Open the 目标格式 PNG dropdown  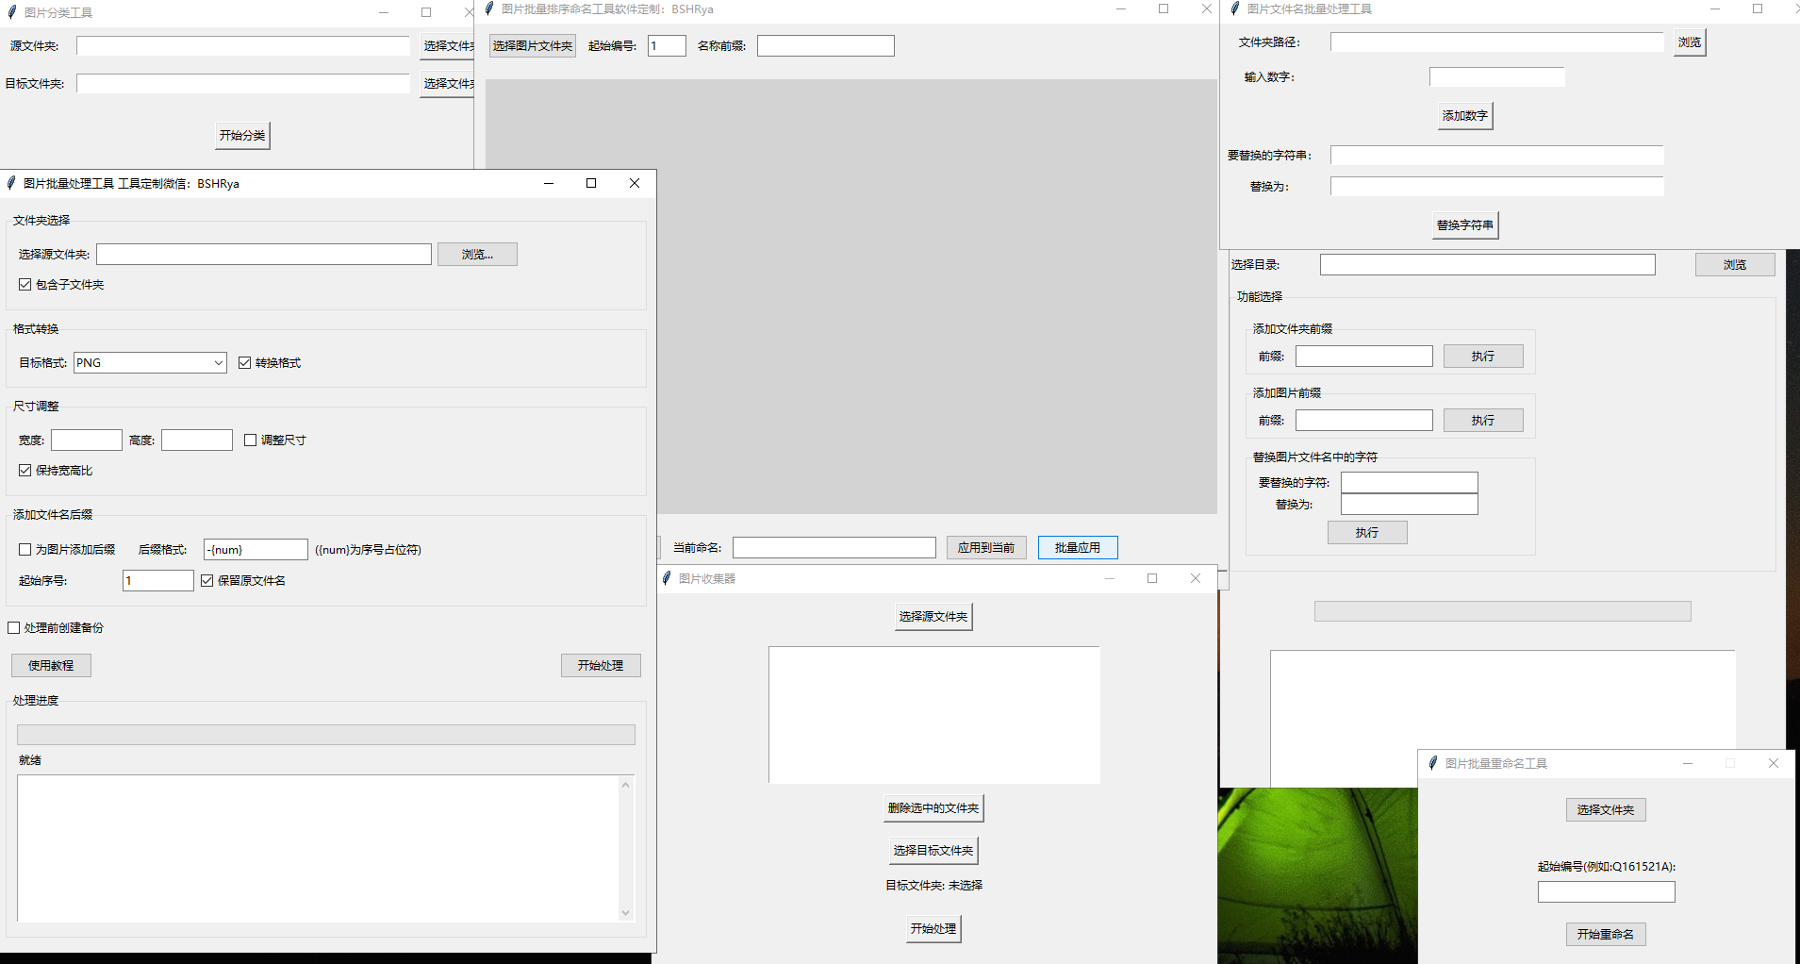click(x=218, y=363)
